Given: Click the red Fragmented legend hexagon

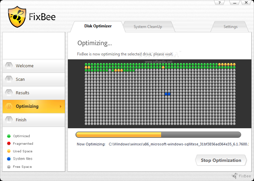Looking at the screenshot, I should pyautogui.click(x=9, y=143).
